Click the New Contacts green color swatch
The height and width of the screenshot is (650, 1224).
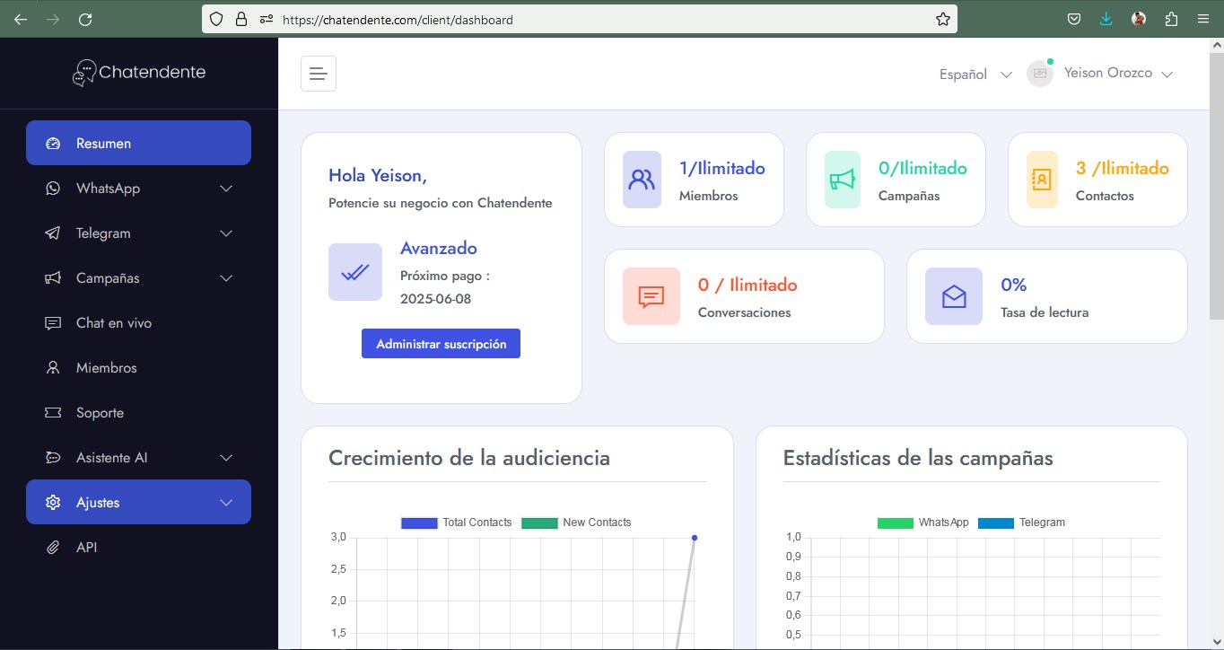pos(539,523)
